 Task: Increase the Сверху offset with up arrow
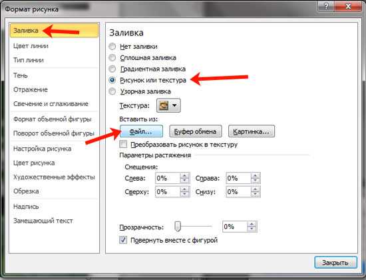pyautogui.click(x=184, y=189)
